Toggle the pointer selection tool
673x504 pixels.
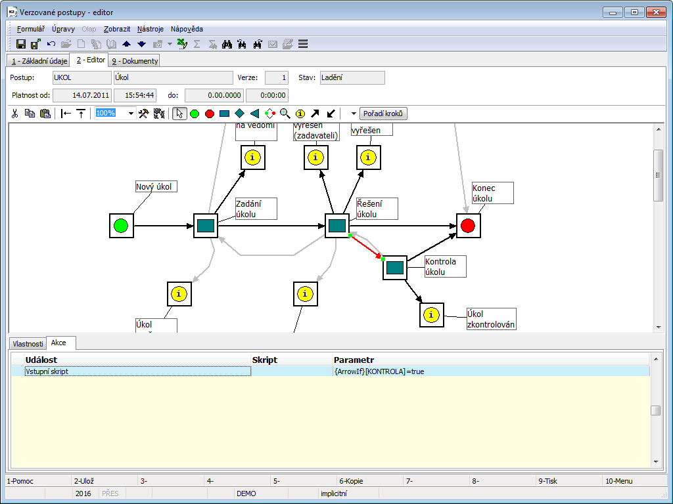pyautogui.click(x=179, y=114)
